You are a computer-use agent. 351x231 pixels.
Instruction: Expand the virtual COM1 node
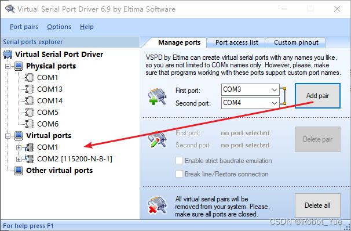pos(19,147)
